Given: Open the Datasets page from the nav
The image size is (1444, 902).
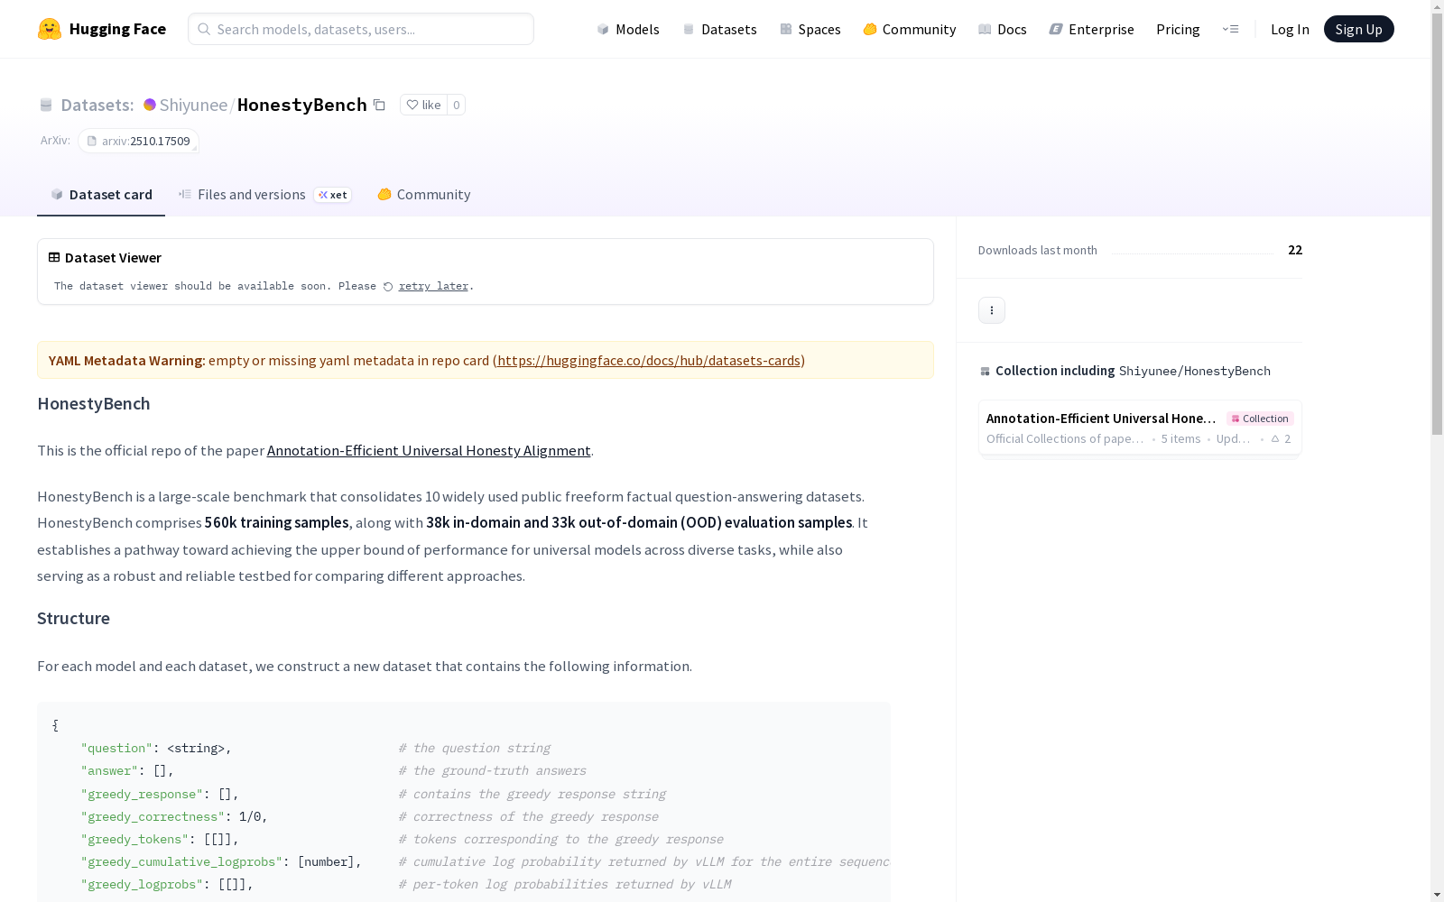Looking at the screenshot, I should (719, 29).
